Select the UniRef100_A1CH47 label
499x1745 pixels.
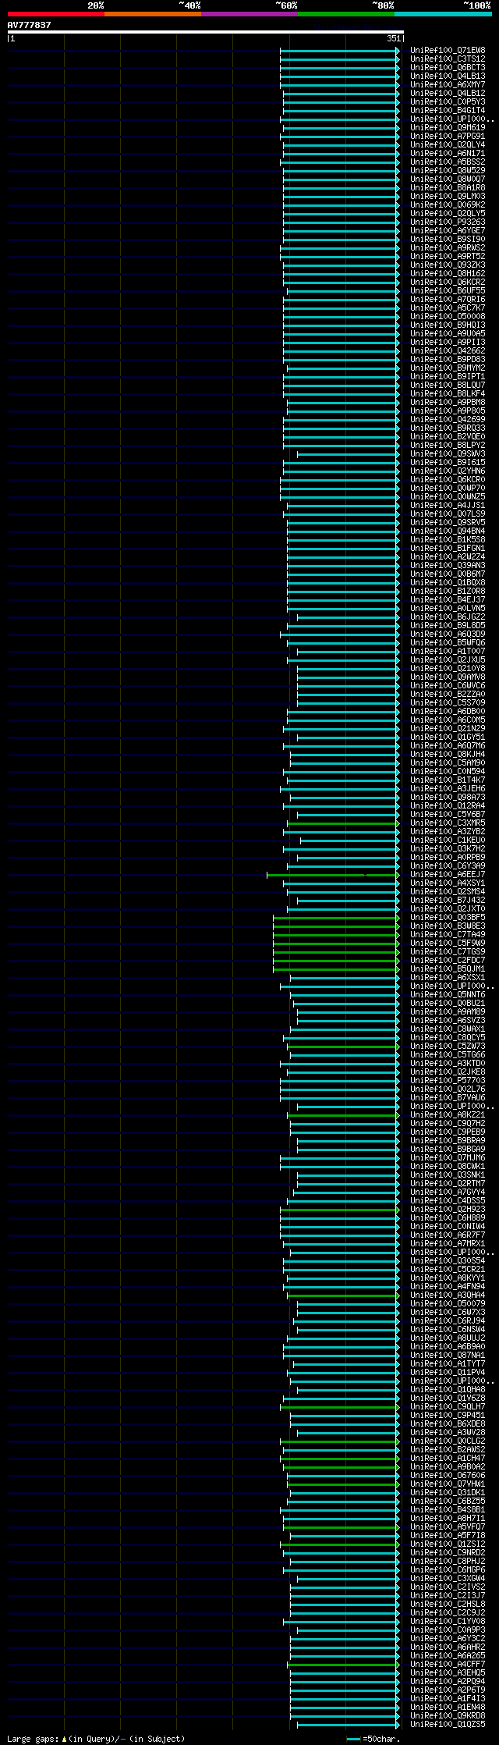point(448,1458)
